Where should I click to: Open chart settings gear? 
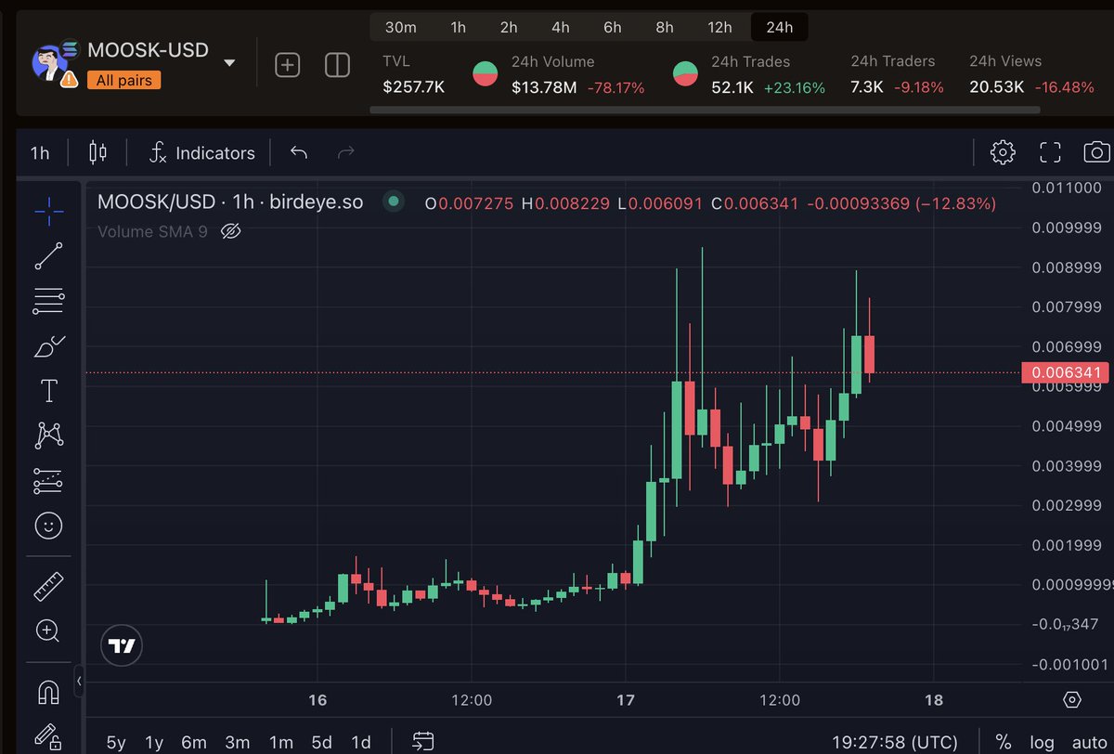(1003, 152)
